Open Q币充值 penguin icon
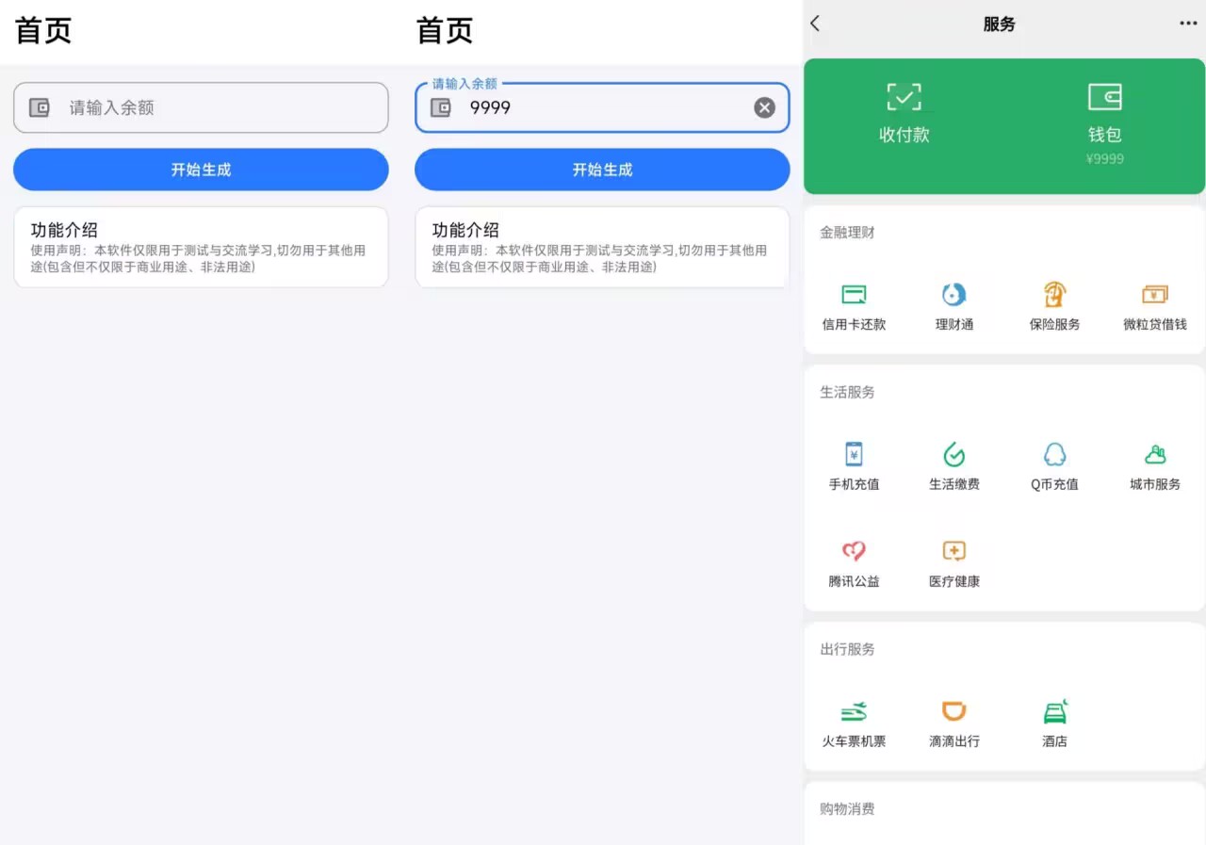1206x845 pixels. pos(1054,455)
